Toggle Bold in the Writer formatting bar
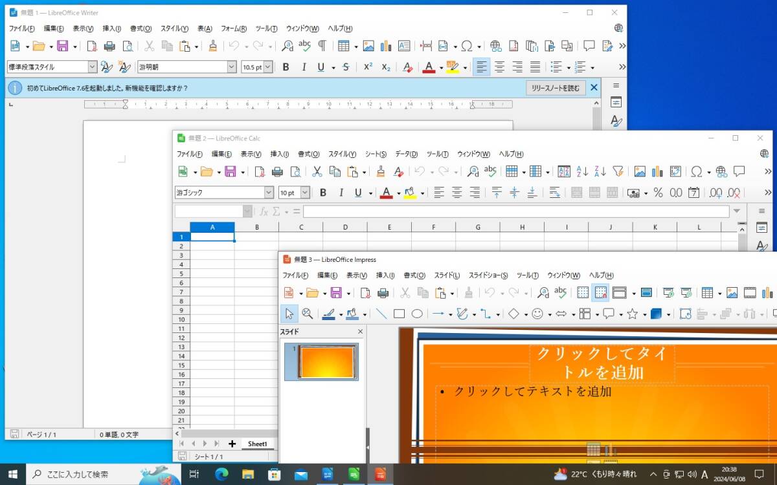 click(x=286, y=67)
